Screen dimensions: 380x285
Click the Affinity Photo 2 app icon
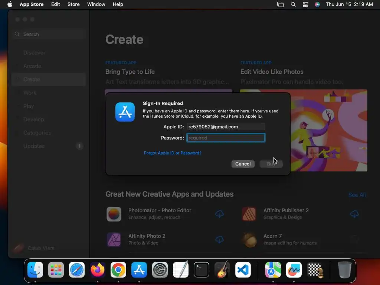click(114, 240)
